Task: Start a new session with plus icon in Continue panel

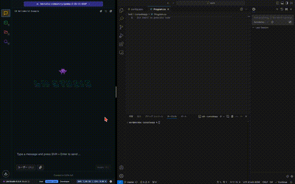Action: click(x=277, y=9)
